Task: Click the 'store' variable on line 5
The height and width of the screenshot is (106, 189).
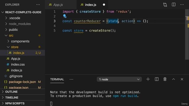Action: 79,31
